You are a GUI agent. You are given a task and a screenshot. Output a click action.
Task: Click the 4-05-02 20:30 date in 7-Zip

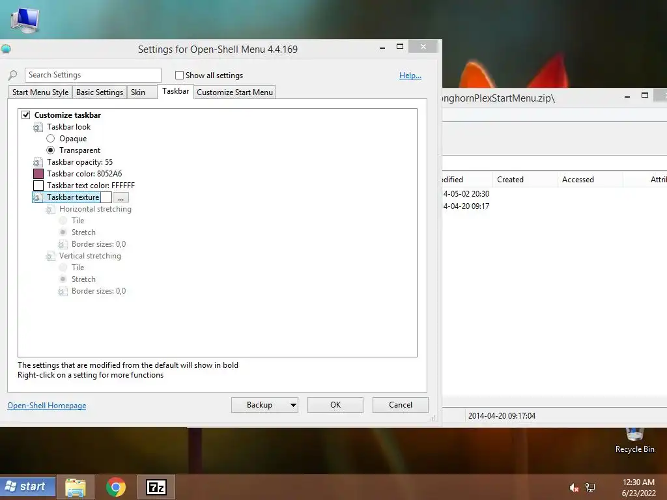466,194
